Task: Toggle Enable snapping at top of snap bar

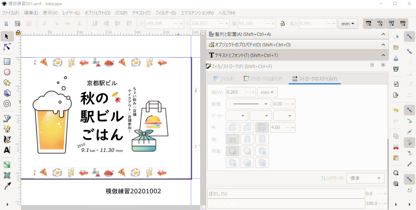Action: 410,36
